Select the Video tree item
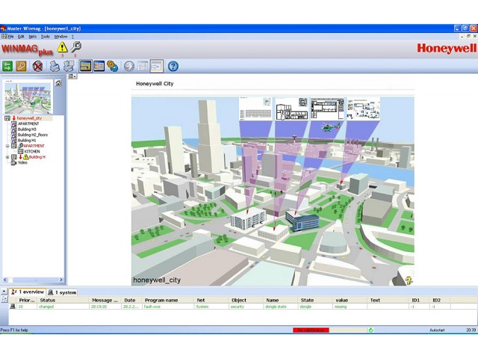This screenshot has height=359, width=478. tap(22, 162)
